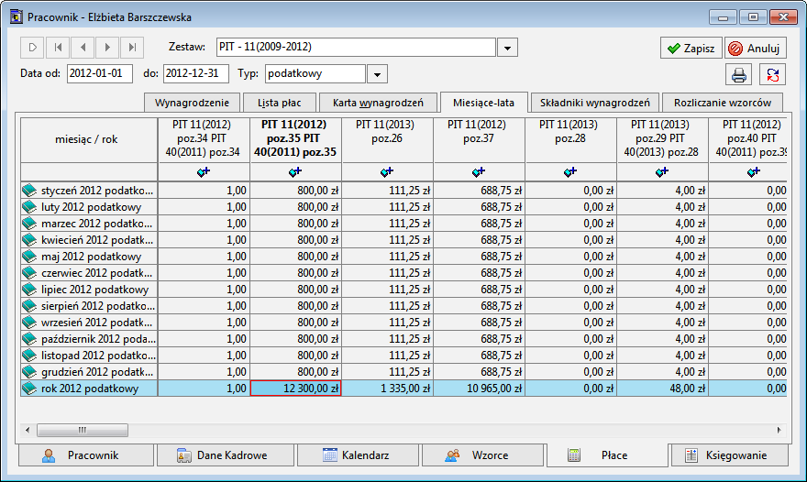Click add-column icon under PIT 11(2012) poz.37
Screen dimensions: 807x482
tap(479, 171)
